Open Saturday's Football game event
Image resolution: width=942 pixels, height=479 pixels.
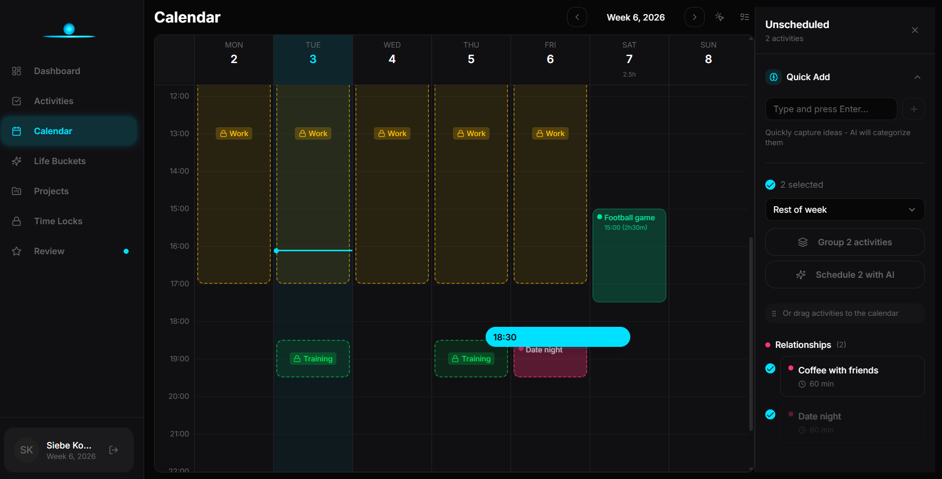[629, 255]
